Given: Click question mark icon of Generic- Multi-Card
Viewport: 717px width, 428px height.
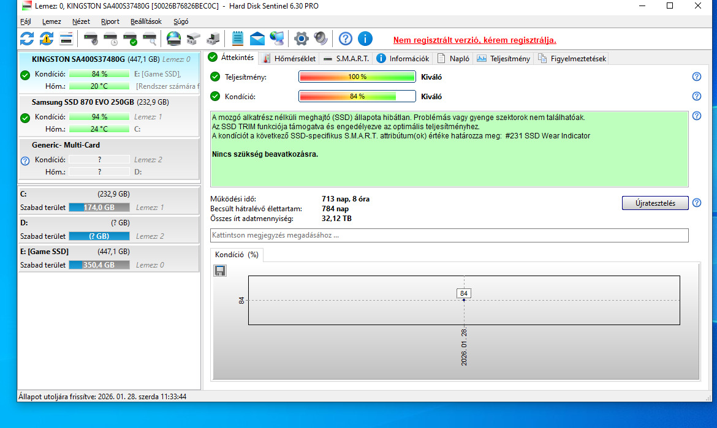Looking at the screenshot, I should point(25,161).
